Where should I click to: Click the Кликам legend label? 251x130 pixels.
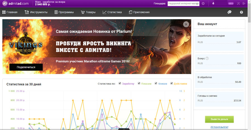(x=163, y=84)
